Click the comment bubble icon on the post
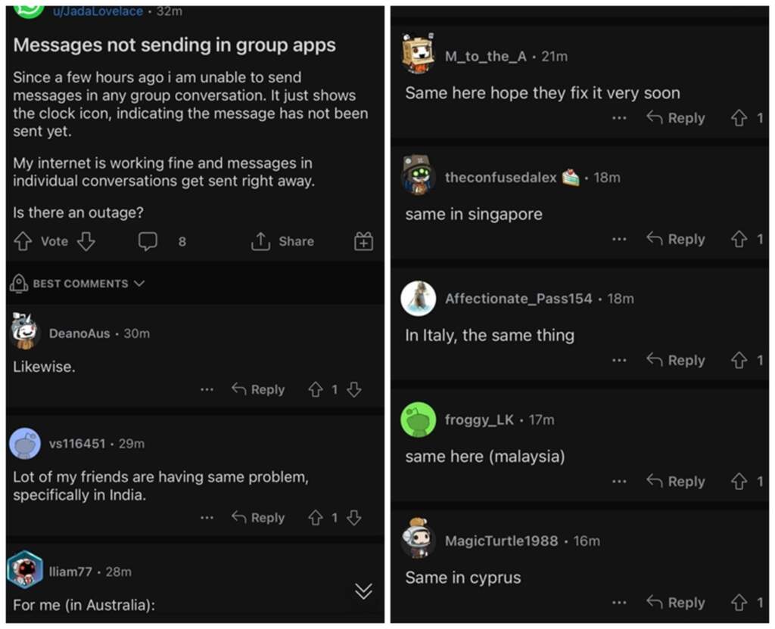 (x=148, y=241)
